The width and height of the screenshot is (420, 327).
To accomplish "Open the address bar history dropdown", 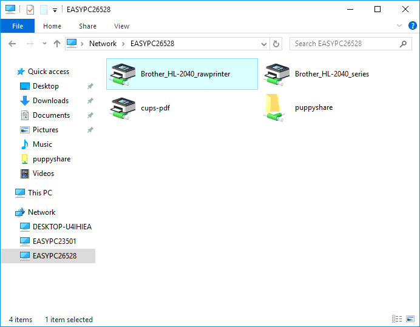I will point(264,44).
